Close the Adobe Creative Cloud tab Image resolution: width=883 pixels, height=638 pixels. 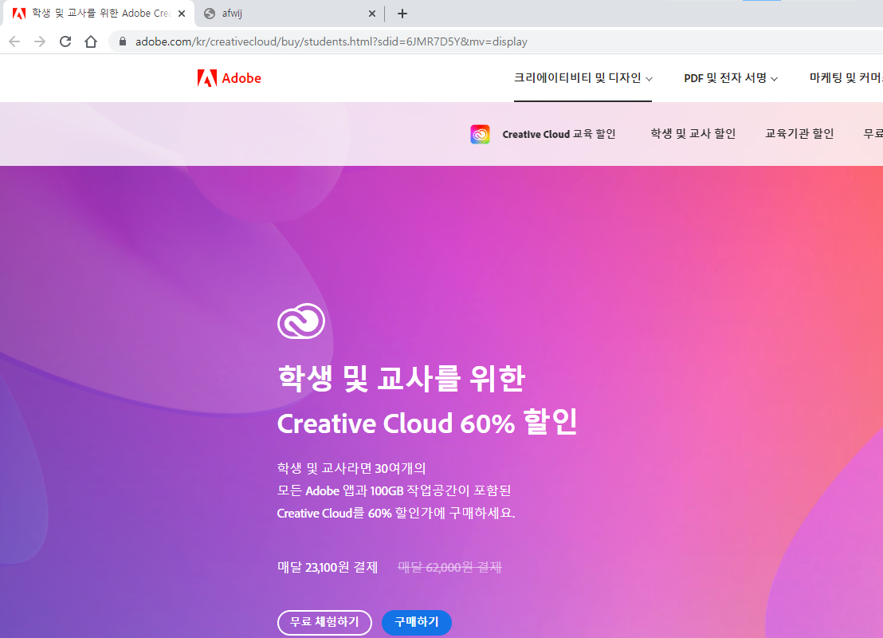(182, 14)
